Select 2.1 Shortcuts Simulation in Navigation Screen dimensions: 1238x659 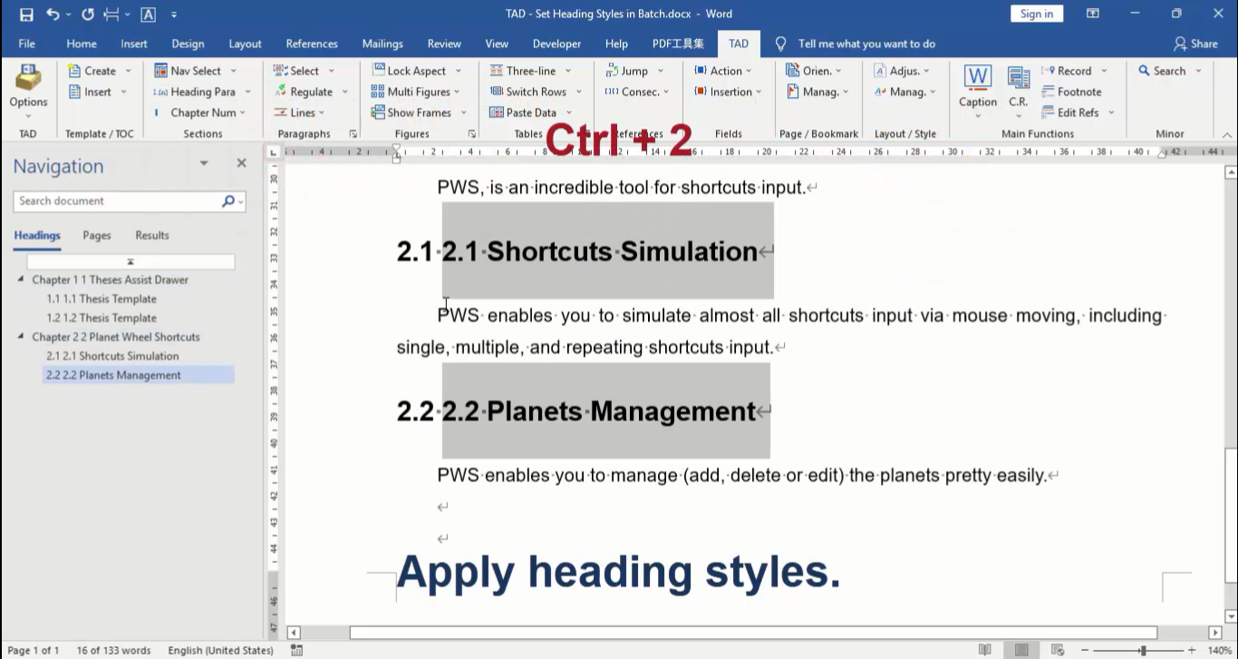point(112,355)
